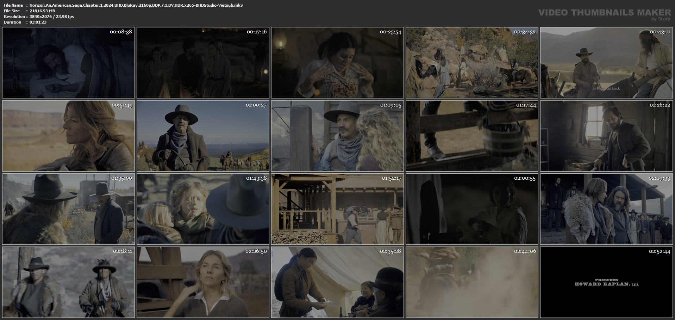The width and height of the screenshot is (675, 320).
Task: Click the file name text ending in Vietsub.mkv
Action: [x=136, y=5]
